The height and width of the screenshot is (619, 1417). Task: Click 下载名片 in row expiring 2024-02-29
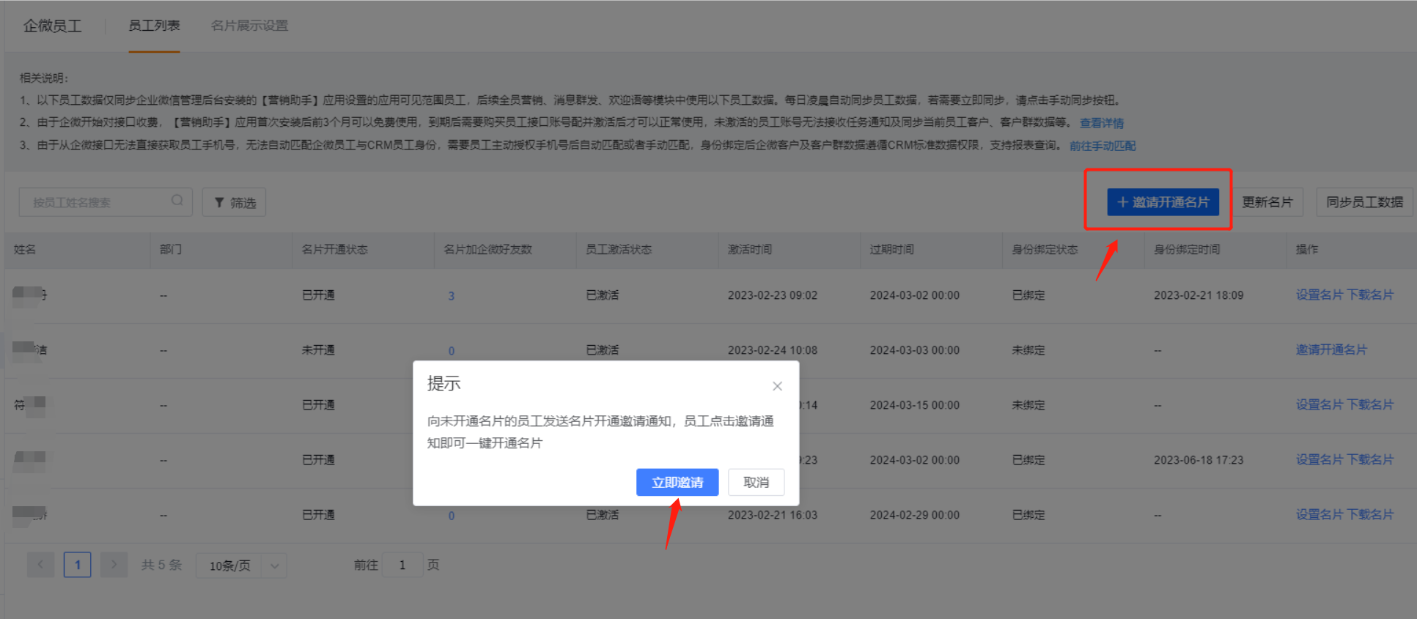1370,514
